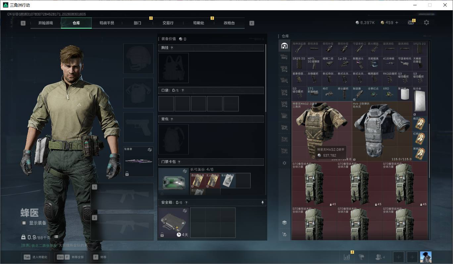
Task: Select the XRO sight item in the warehouse
Action: click(x=389, y=94)
